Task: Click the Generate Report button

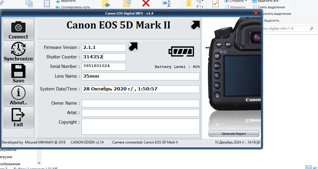Action: point(234,134)
